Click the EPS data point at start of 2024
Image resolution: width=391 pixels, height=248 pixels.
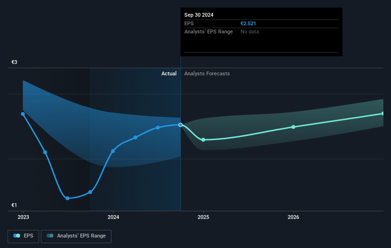coord(113,151)
